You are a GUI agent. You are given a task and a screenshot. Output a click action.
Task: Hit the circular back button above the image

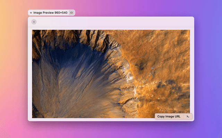click(x=34, y=22)
